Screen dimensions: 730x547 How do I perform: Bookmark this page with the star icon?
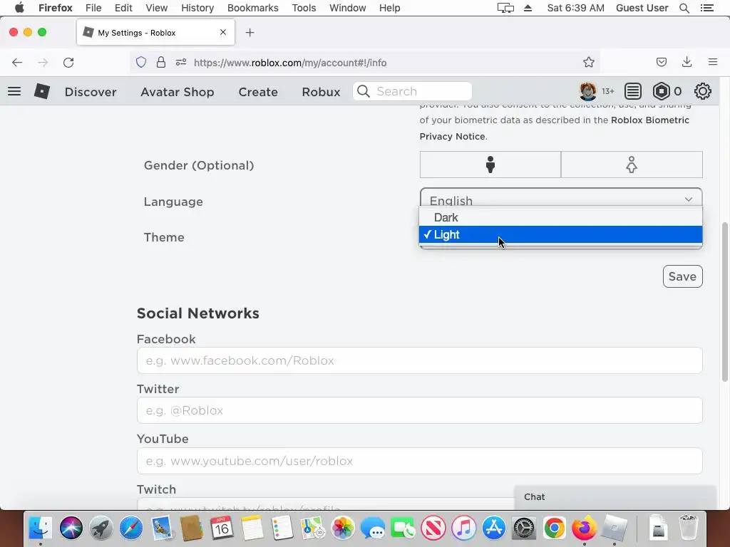588,63
